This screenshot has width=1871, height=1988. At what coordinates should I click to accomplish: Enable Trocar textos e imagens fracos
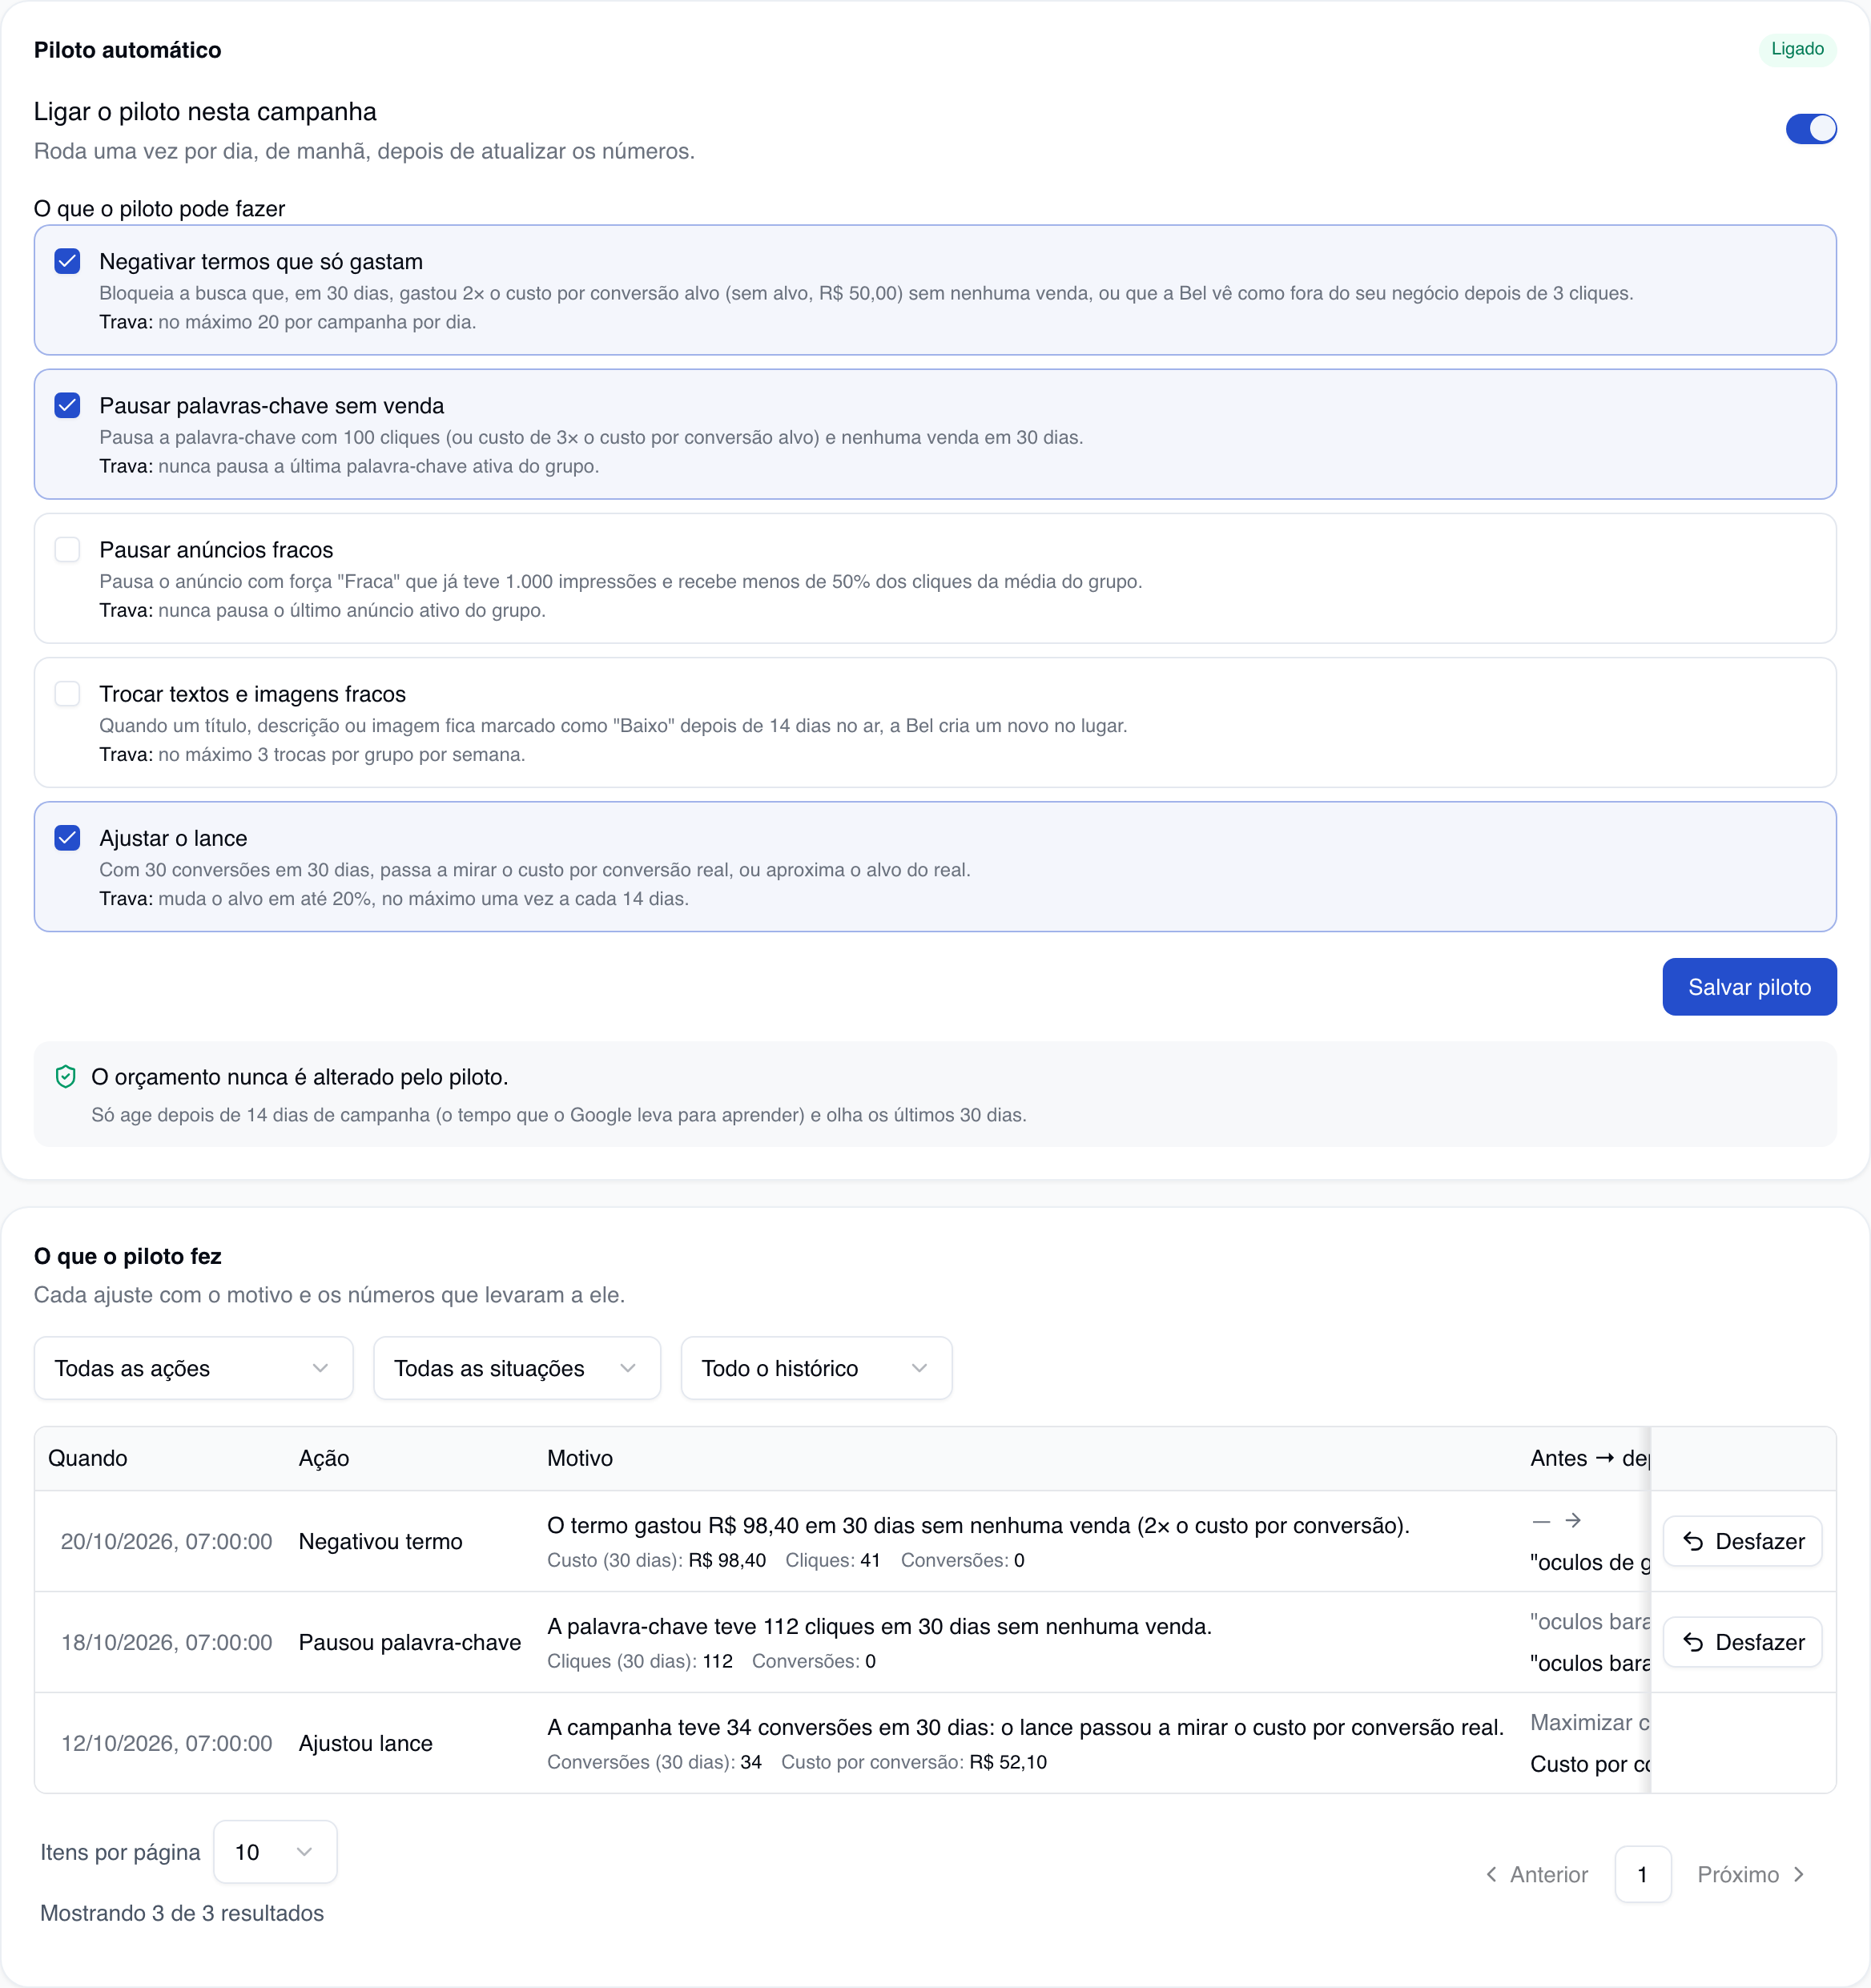point(67,693)
